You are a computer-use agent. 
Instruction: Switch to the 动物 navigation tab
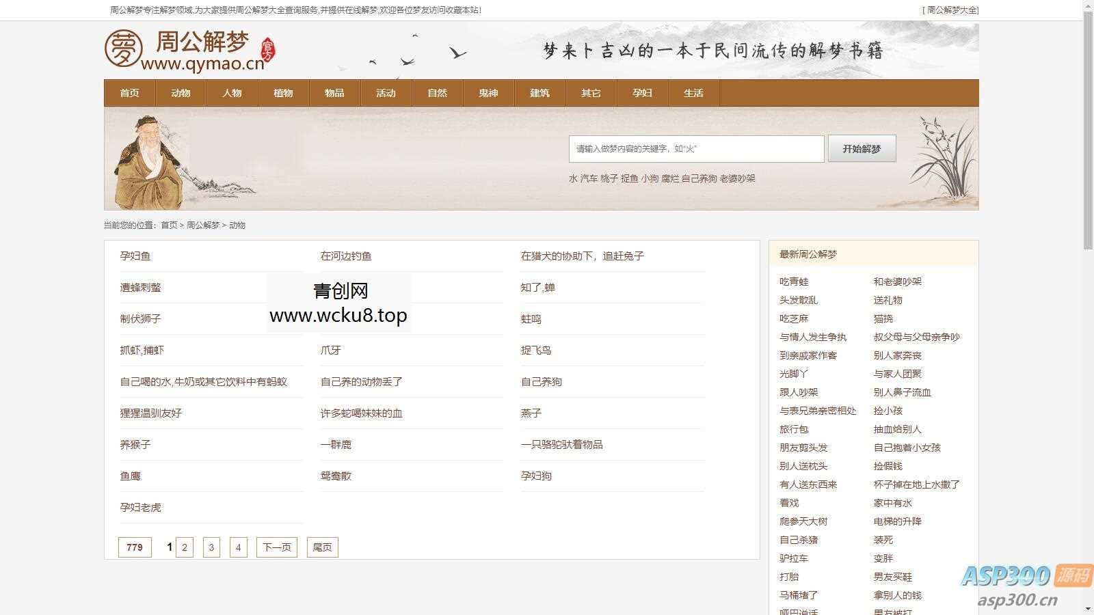(181, 93)
